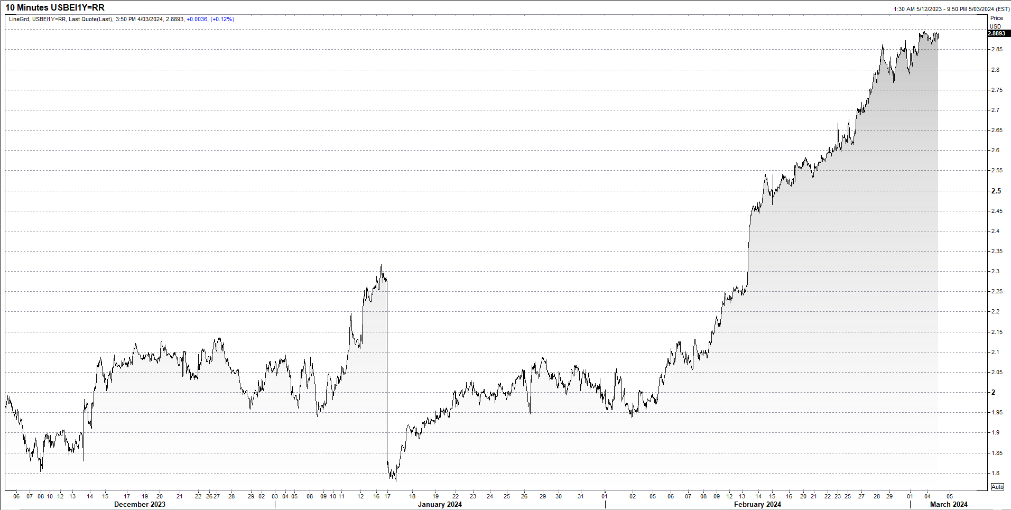The height and width of the screenshot is (510, 1011).
Task: Click the bold 2 price axis label
Action: point(994,392)
